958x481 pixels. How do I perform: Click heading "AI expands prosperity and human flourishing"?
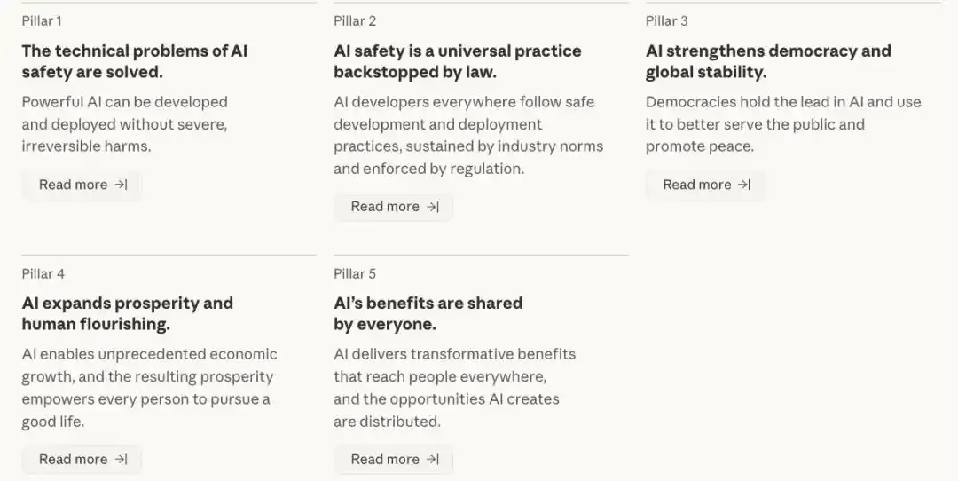pyautogui.click(x=128, y=313)
